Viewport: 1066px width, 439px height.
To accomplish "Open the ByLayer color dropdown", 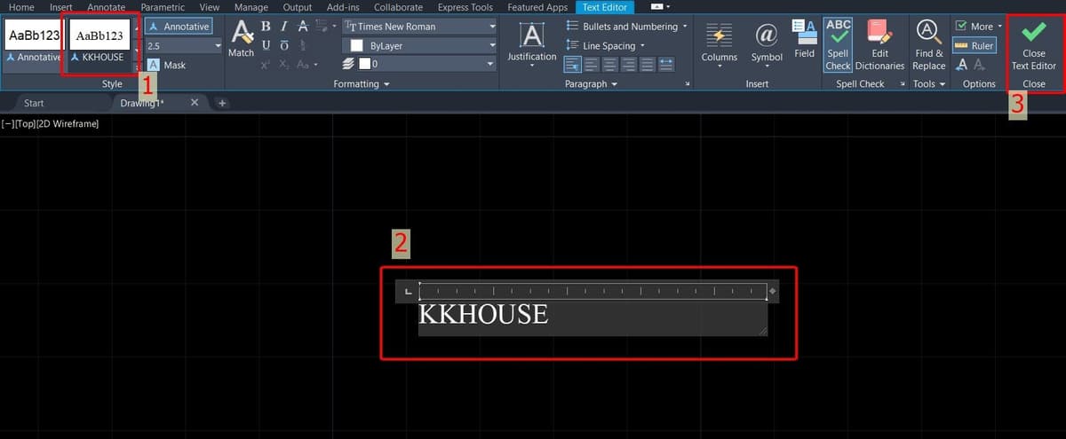I will point(419,45).
